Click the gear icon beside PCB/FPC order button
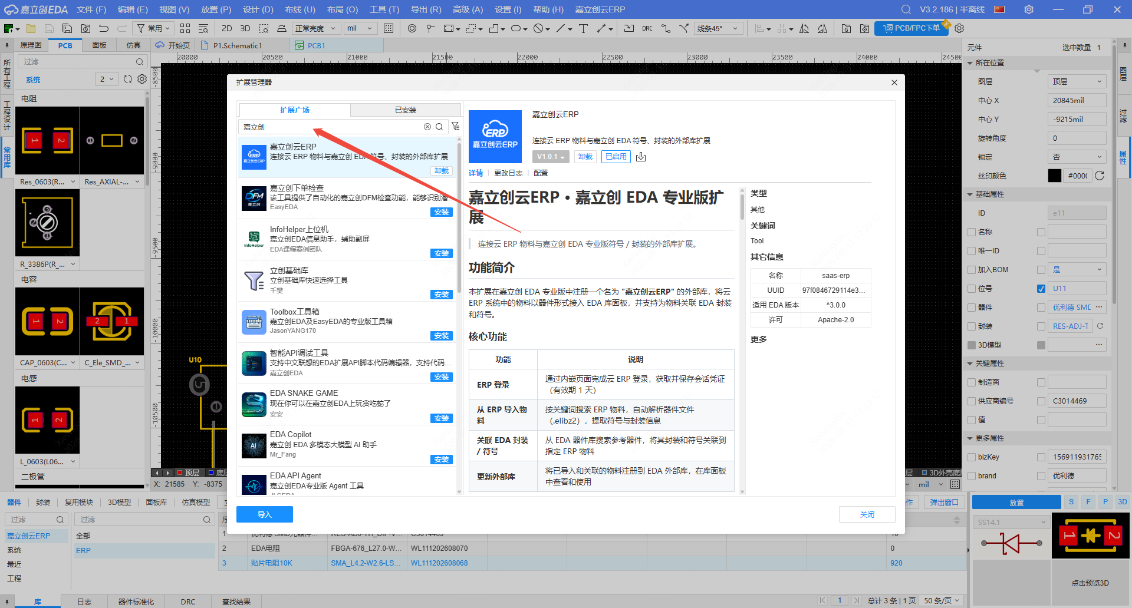Viewport: 1132px width, 608px height. [959, 28]
